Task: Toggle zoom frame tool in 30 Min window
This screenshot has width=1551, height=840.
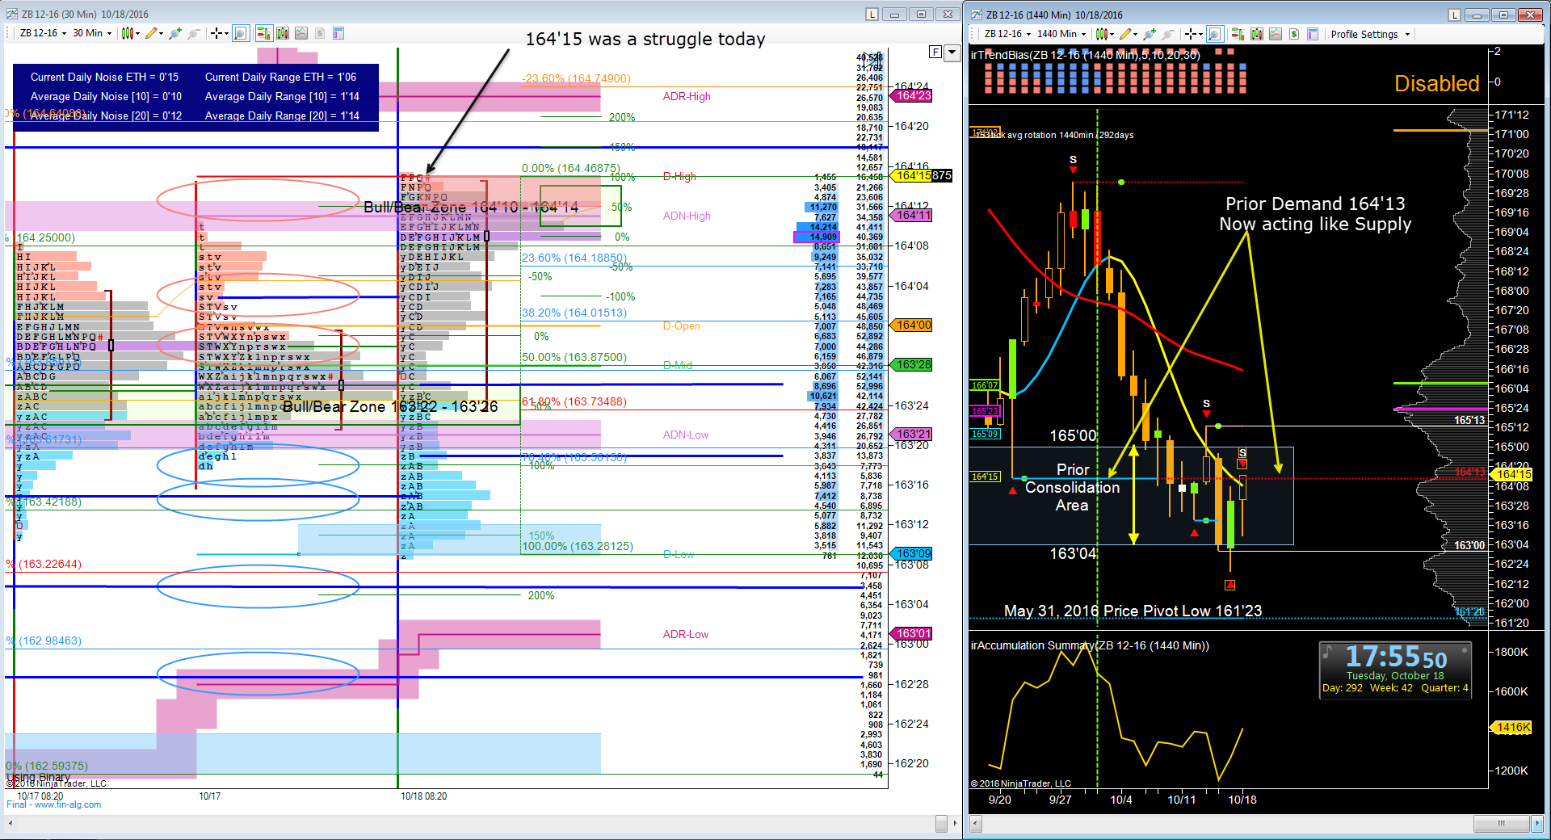Action: coord(240,33)
